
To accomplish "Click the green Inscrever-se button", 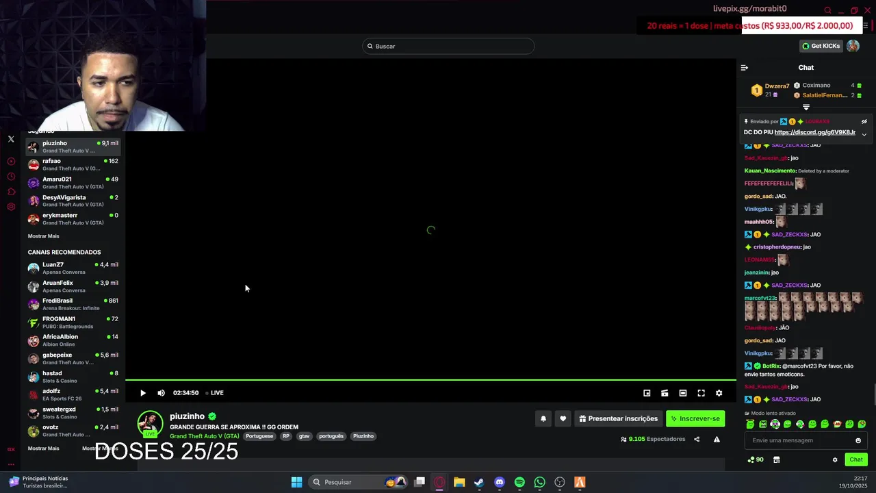I will point(695,418).
